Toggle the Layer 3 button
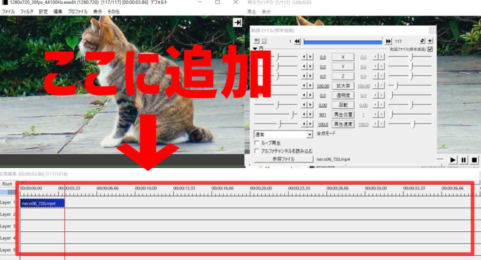481x260 pixels. pos(8,226)
